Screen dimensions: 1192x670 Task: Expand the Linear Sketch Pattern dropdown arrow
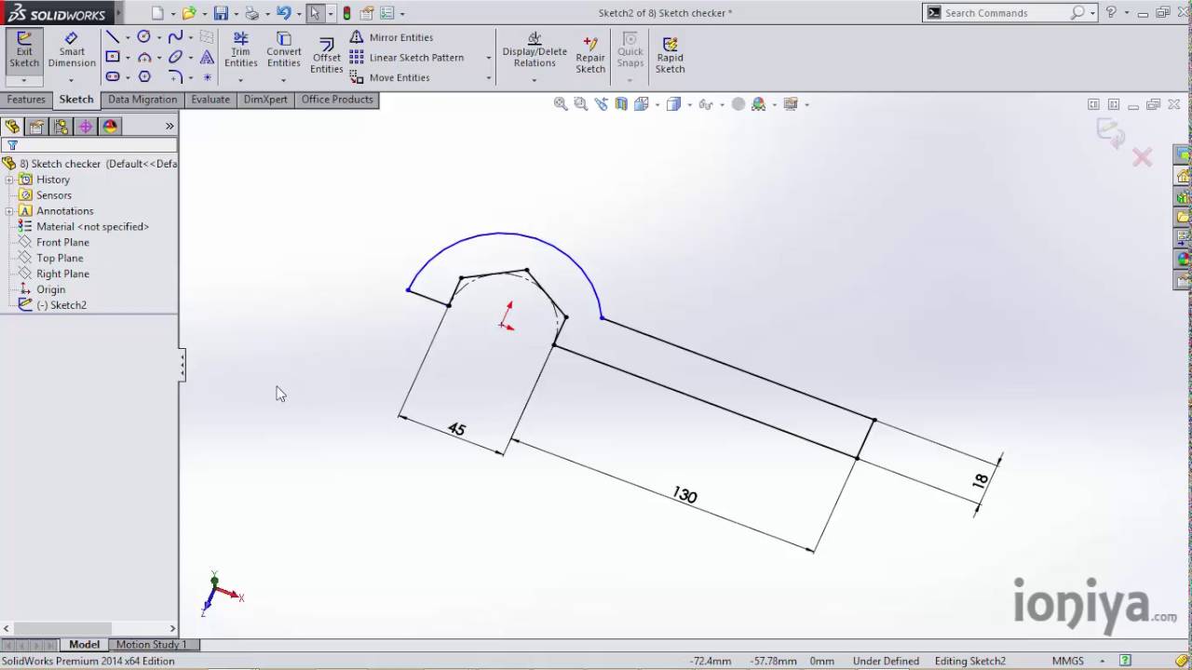tap(488, 58)
